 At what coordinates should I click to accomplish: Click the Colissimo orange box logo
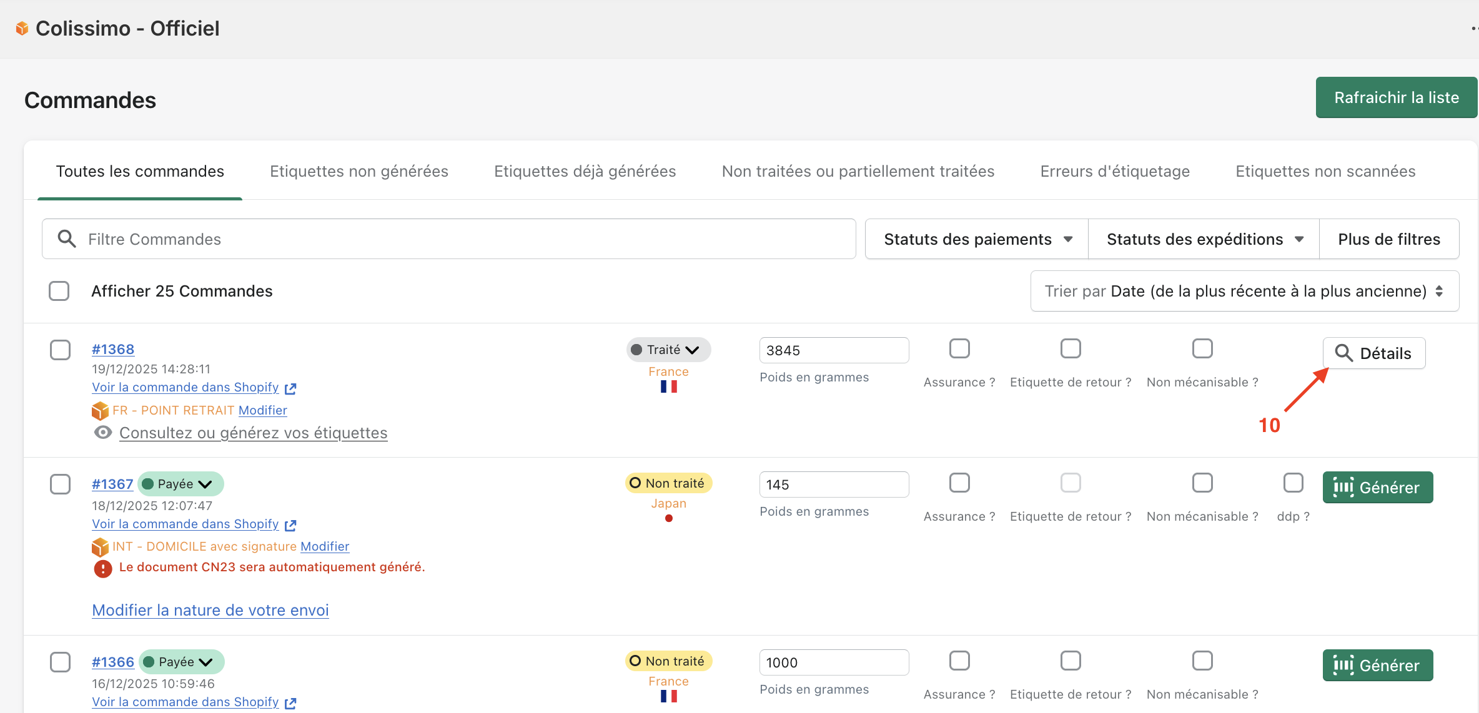[22, 28]
